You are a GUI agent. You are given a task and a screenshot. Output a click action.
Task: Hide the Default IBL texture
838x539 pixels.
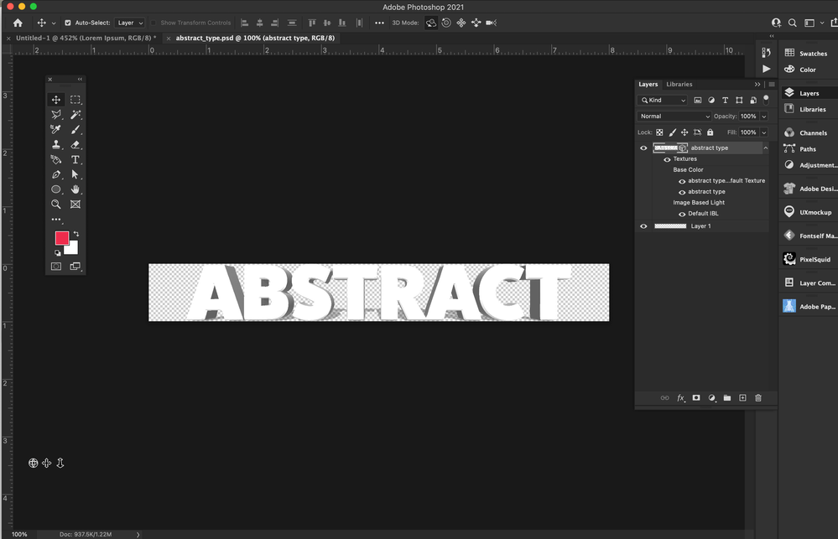click(682, 213)
